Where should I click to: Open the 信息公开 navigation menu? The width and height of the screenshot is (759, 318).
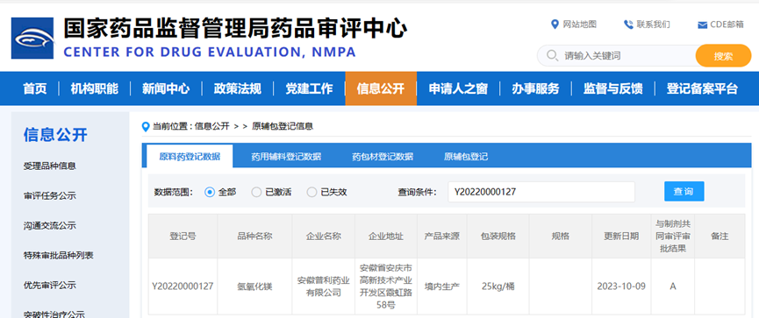click(381, 88)
